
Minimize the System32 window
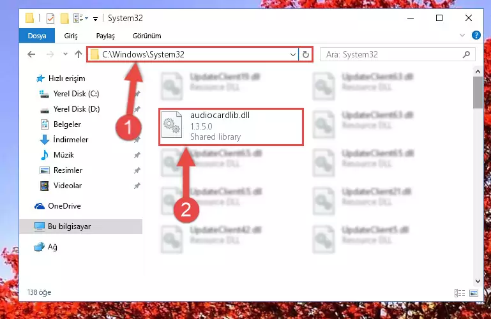click(x=411, y=18)
